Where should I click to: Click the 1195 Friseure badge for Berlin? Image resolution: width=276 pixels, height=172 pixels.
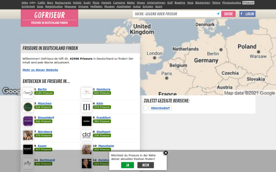(44, 93)
